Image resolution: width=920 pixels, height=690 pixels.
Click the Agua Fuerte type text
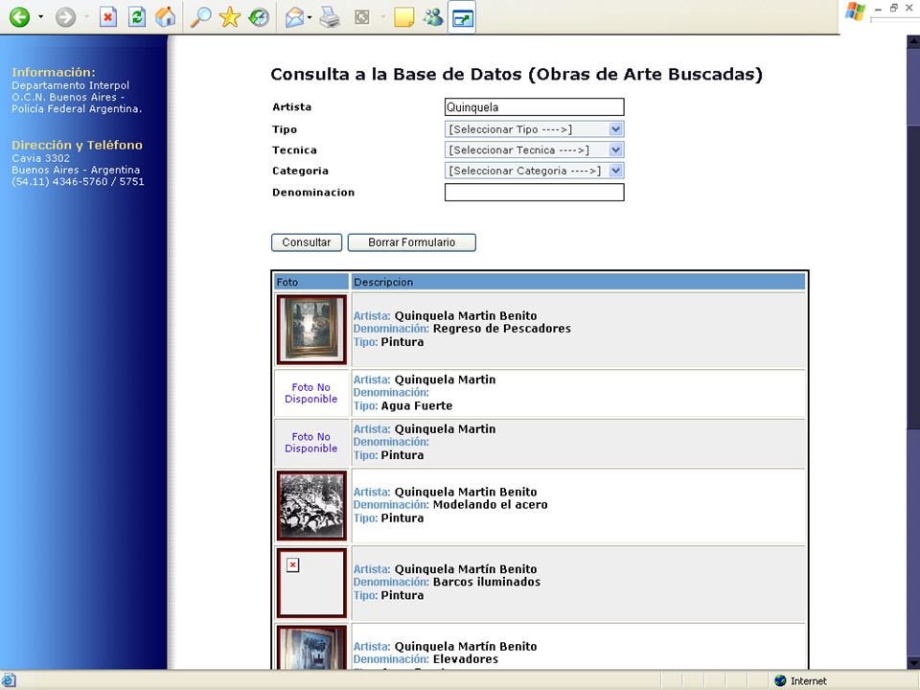point(417,406)
